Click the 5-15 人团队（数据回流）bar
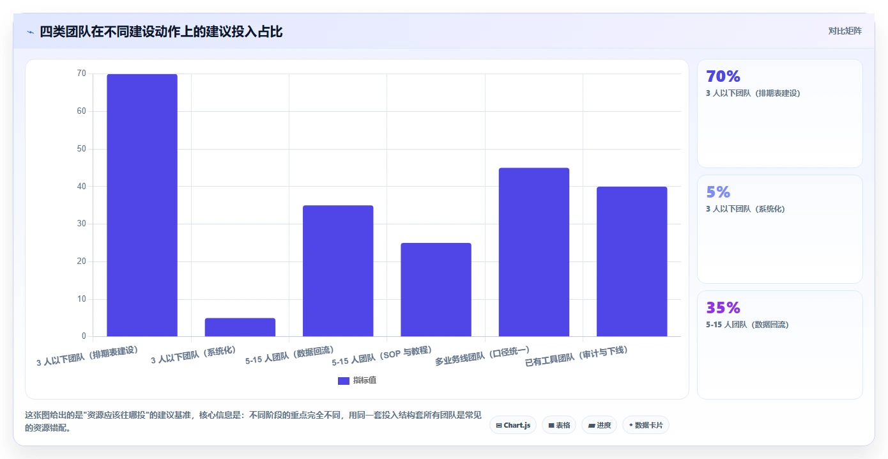This screenshot has height=459, width=888. point(338,271)
